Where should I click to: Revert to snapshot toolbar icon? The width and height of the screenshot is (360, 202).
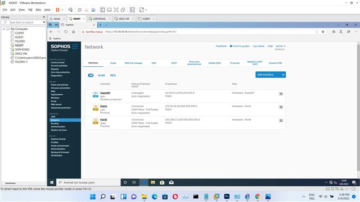click(x=87, y=10)
